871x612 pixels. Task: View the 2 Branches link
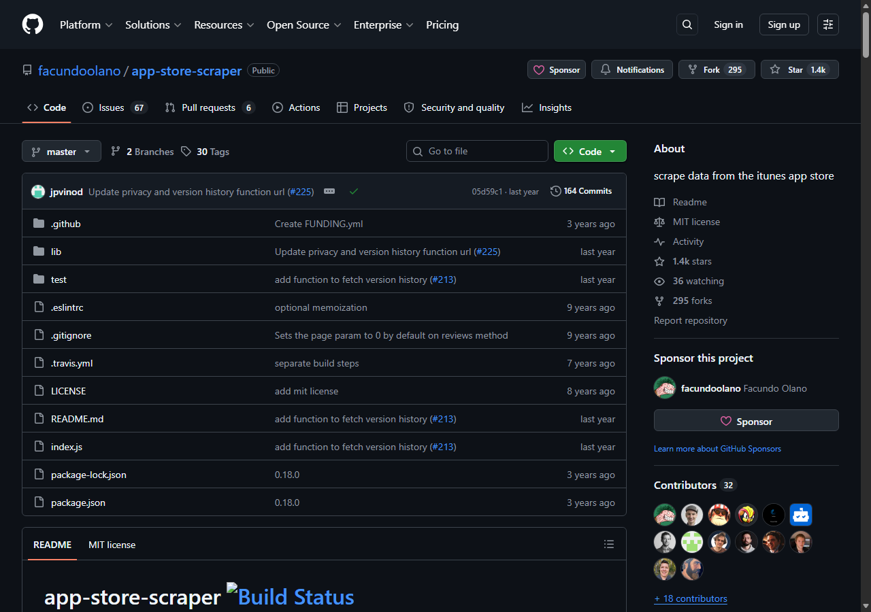point(143,152)
